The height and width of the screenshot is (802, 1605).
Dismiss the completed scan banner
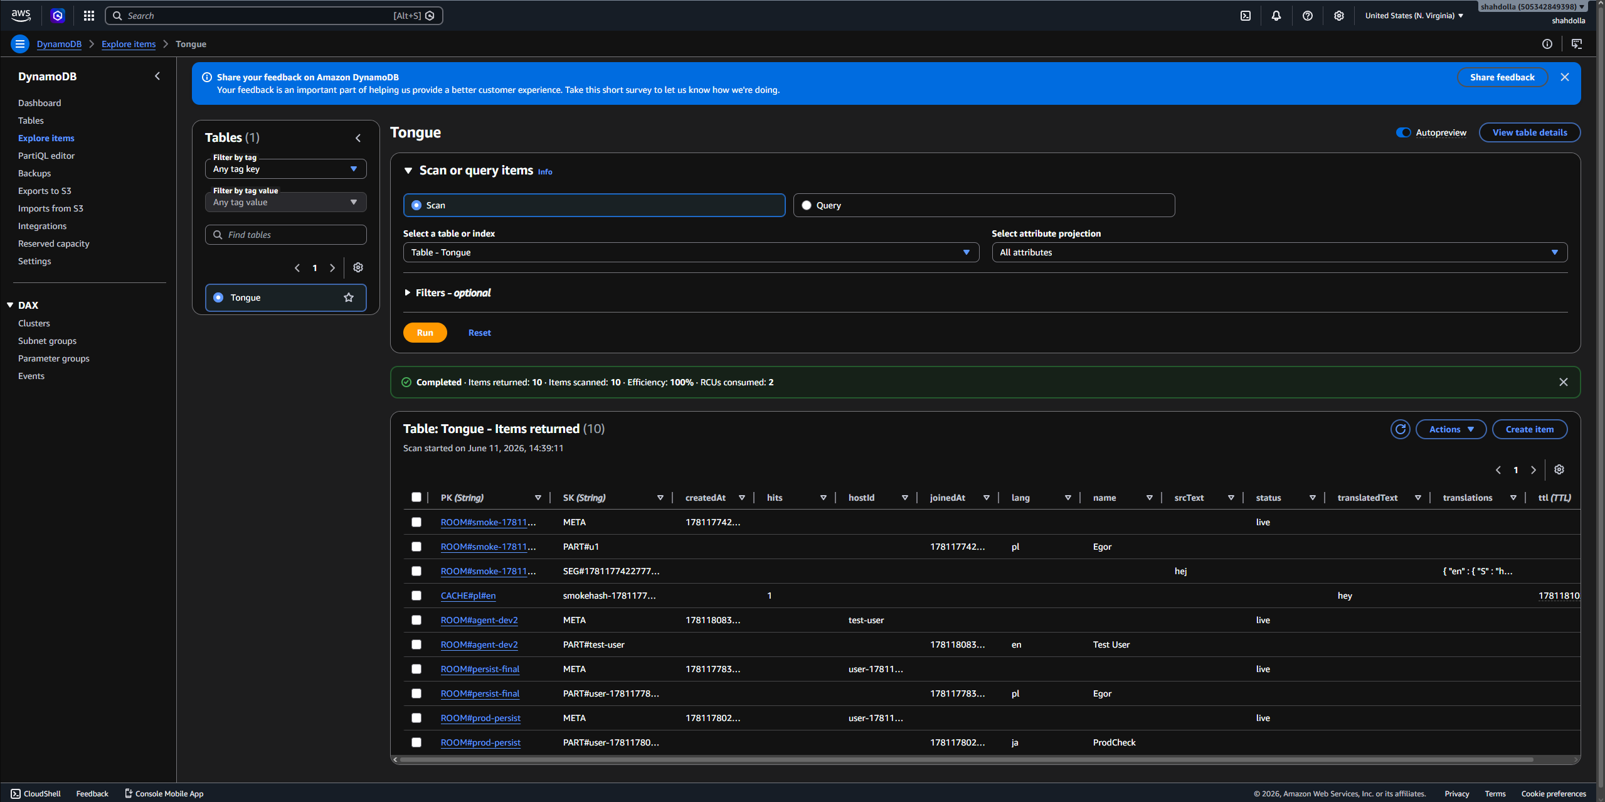point(1564,382)
